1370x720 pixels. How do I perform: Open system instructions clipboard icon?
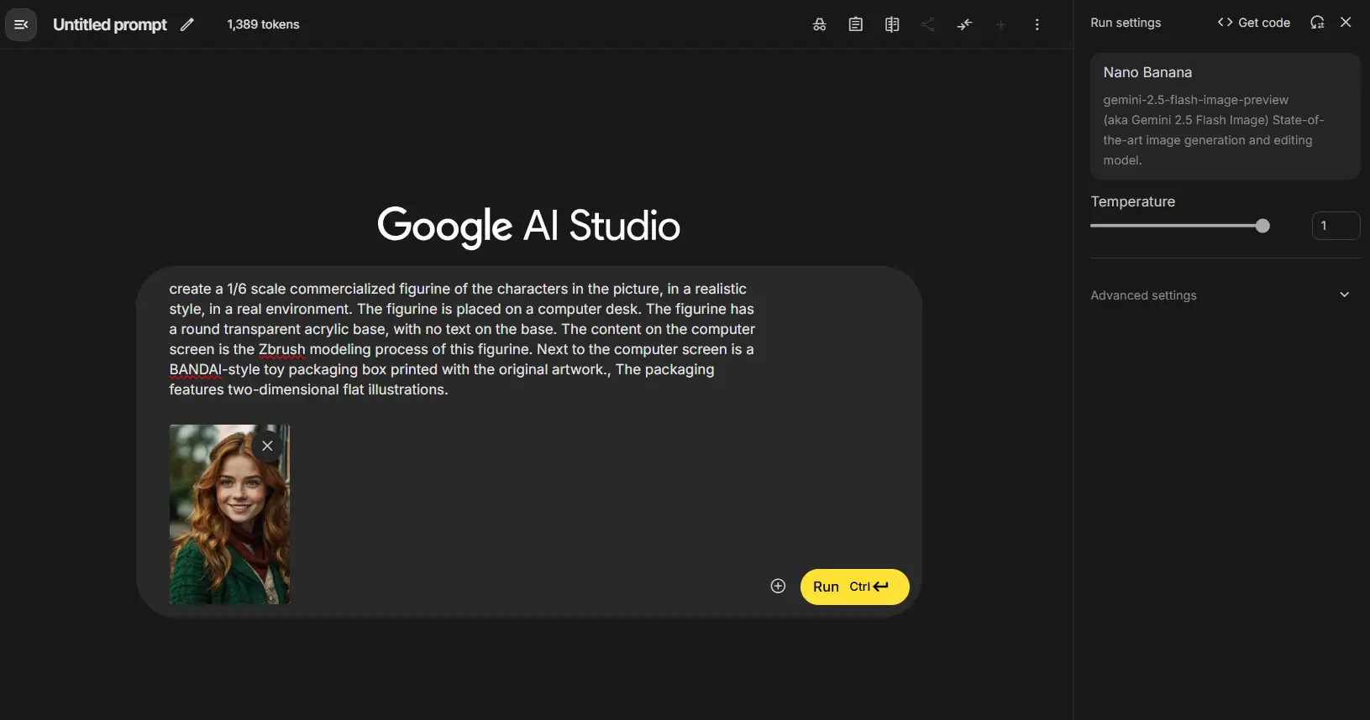[855, 24]
